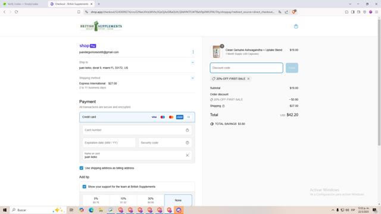This screenshot has width=381, height=214.
Task: Show additional accepted card types
Action: click(x=188, y=117)
